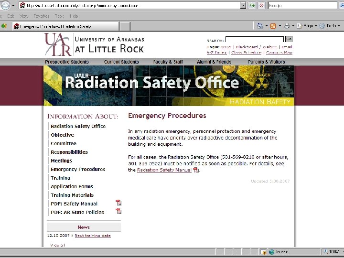The image size is (344, 258).
Task: Click the Home toolbar icon
Action: click(x=260, y=26)
